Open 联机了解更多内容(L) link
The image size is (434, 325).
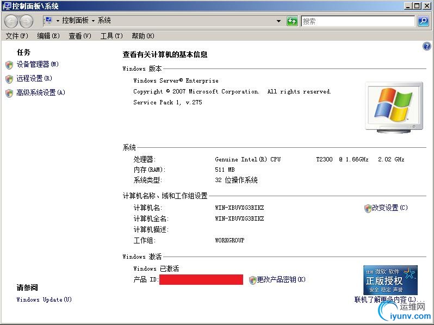click(x=389, y=299)
